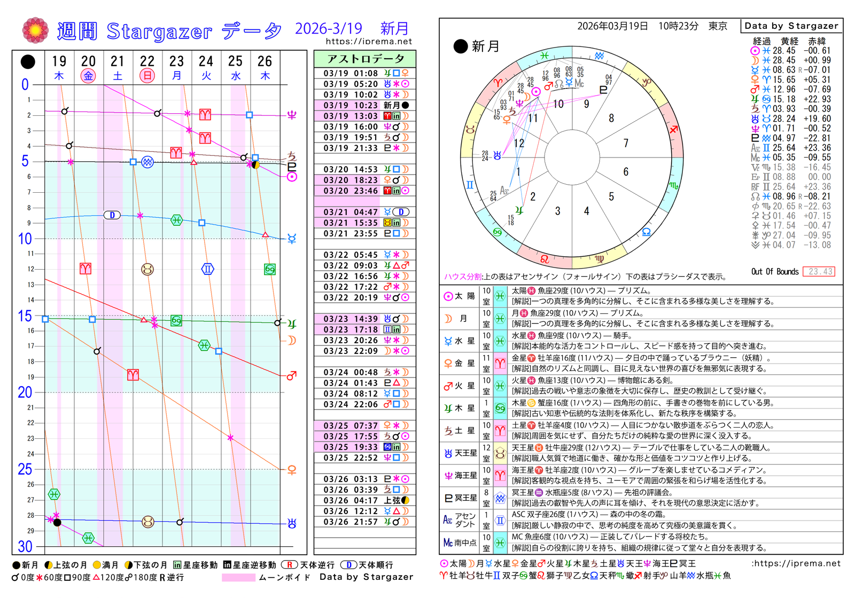Click the red Mars symbol at weekly graph's right edge
The width and height of the screenshot is (855, 598).
tap(292, 376)
